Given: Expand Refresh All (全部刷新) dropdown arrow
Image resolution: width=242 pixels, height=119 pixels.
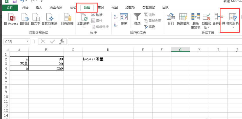Looking at the screenshot, I should click(84, 27).
